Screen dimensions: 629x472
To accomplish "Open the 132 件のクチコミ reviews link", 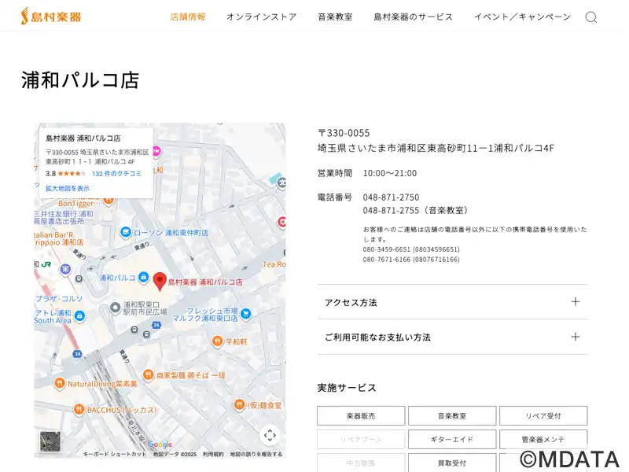I will coord(116,173).
